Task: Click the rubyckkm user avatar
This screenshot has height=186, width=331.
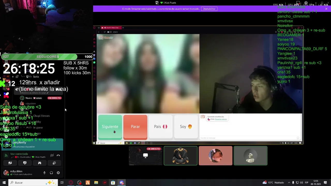Action: [x=6, y=173]
